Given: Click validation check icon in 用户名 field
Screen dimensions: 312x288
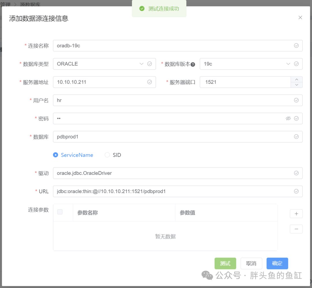Looking at the screenshot, I should point(296,100).
